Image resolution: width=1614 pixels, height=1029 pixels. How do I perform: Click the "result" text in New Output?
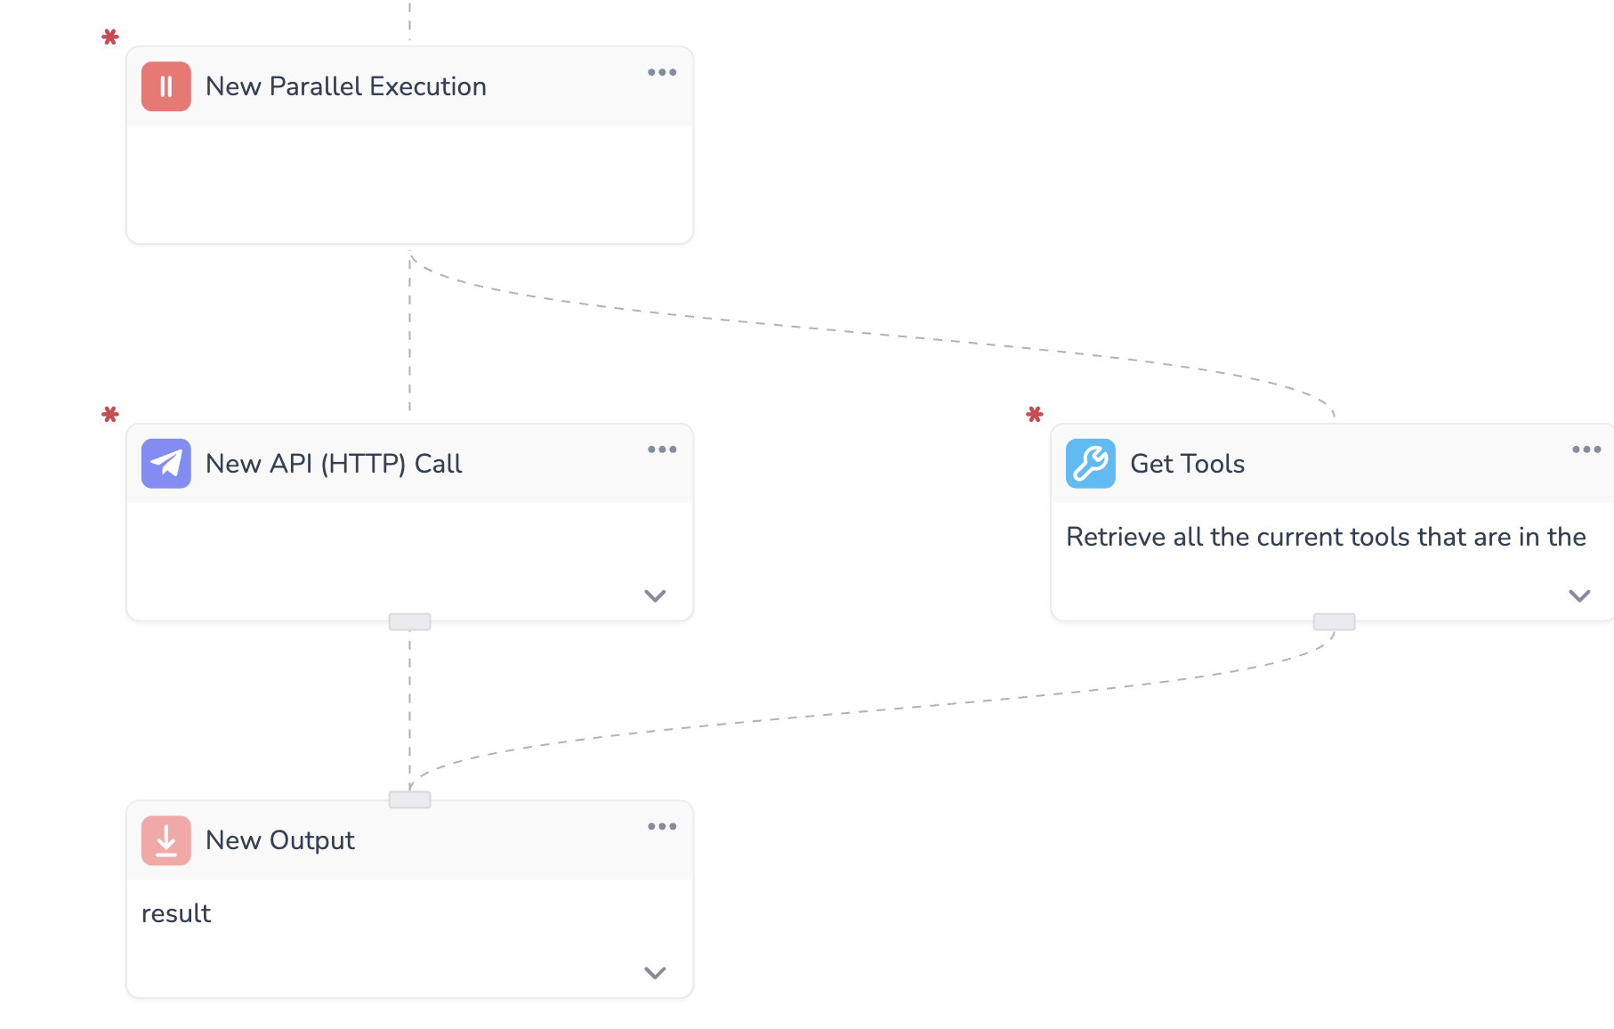click(176, 914)
